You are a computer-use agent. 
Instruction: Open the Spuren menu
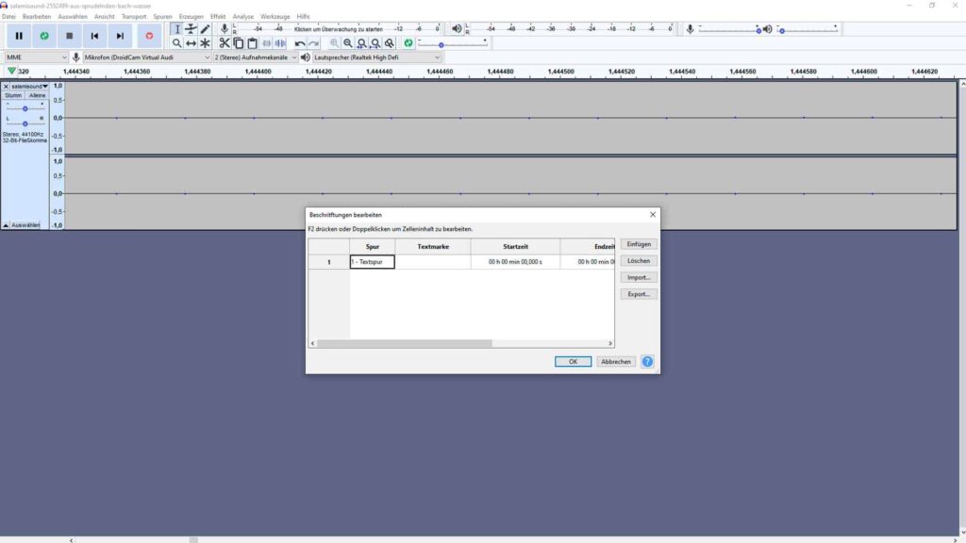click(162, 17)
